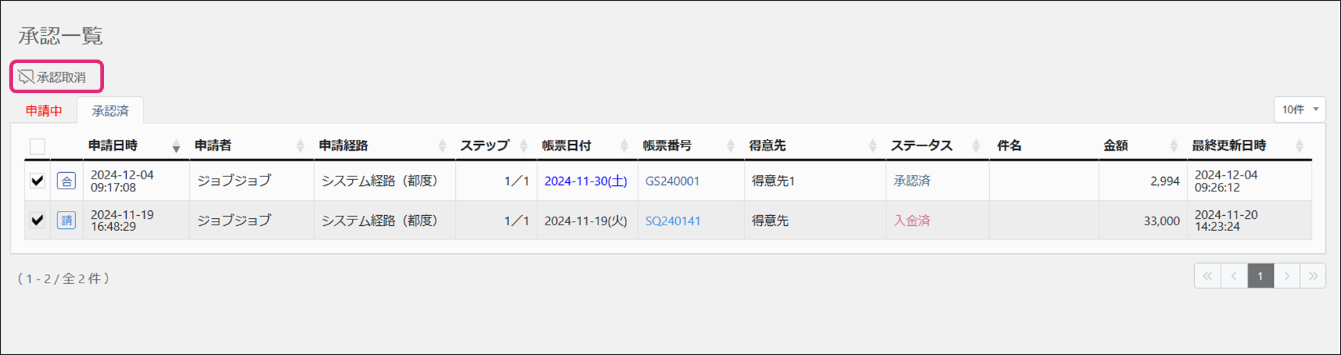Uncheck the GS240001 row checkbox

[x=38, y=181]
